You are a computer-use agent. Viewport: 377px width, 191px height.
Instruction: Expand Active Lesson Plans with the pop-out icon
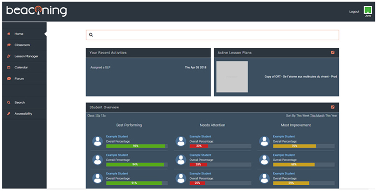[332, 53]
